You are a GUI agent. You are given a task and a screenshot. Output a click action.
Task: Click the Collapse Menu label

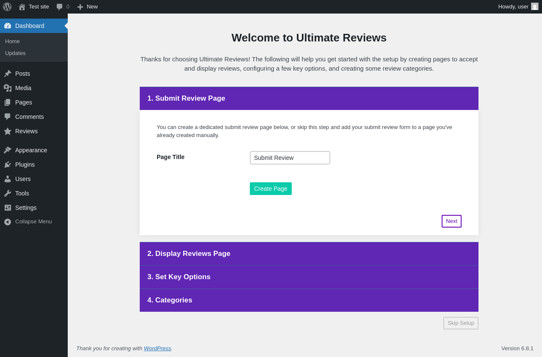point(33,222)
